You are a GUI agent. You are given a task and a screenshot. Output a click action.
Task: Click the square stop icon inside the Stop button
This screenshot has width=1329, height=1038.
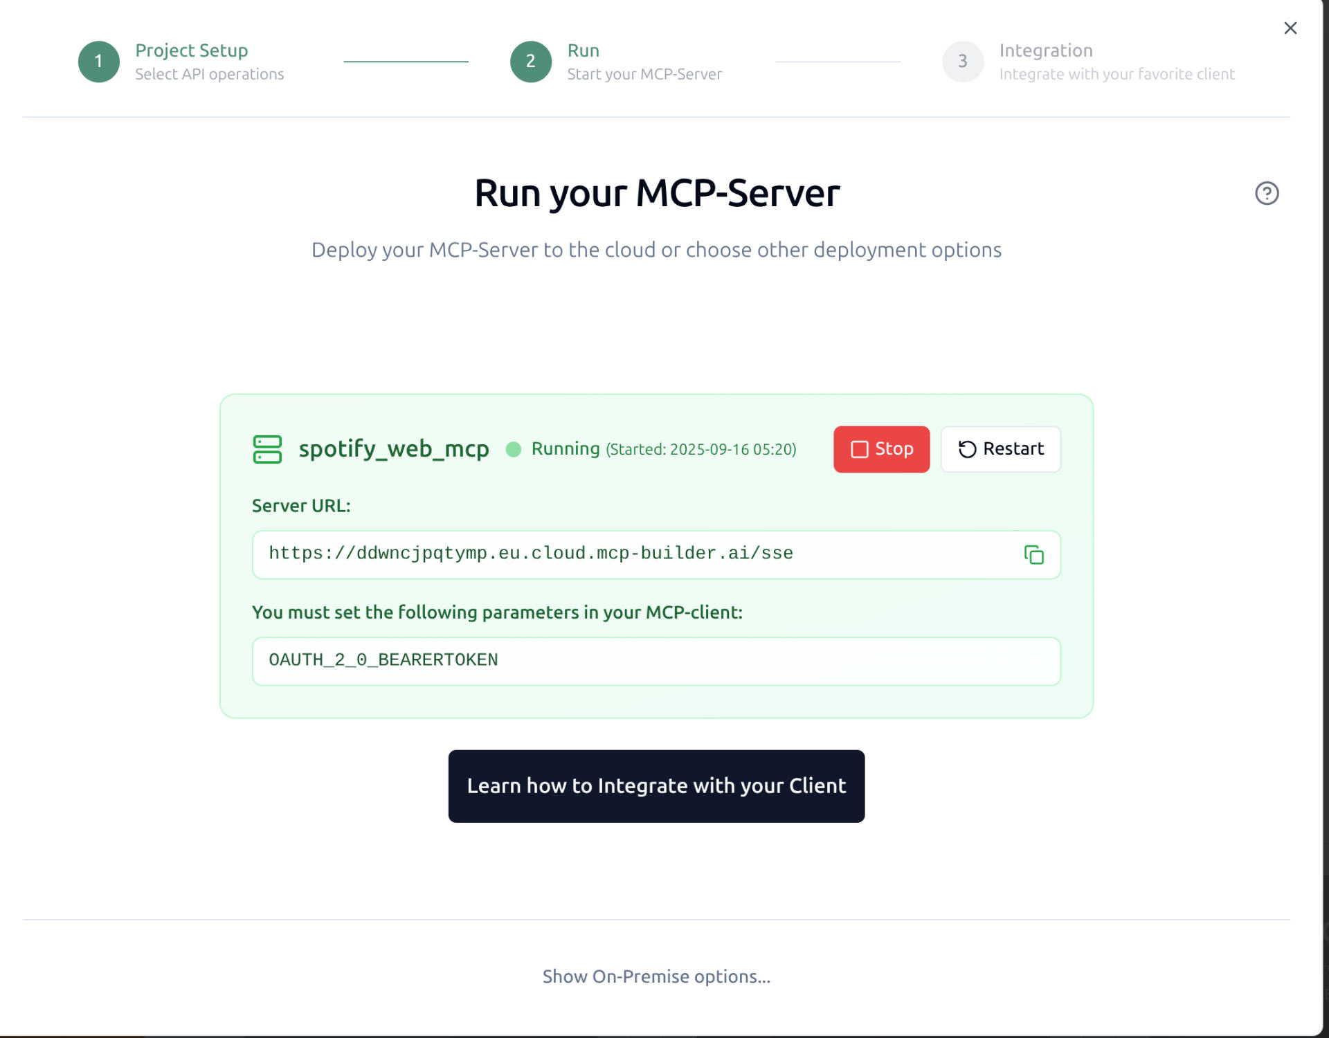[x=859, y=449]
